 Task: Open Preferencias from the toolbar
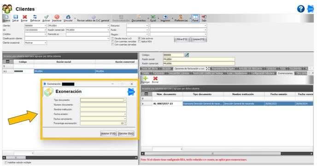pos(181,18)
